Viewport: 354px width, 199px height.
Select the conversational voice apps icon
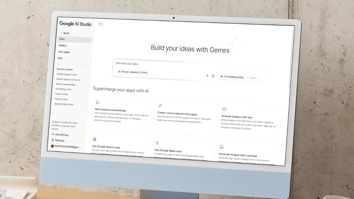[160, 106]
